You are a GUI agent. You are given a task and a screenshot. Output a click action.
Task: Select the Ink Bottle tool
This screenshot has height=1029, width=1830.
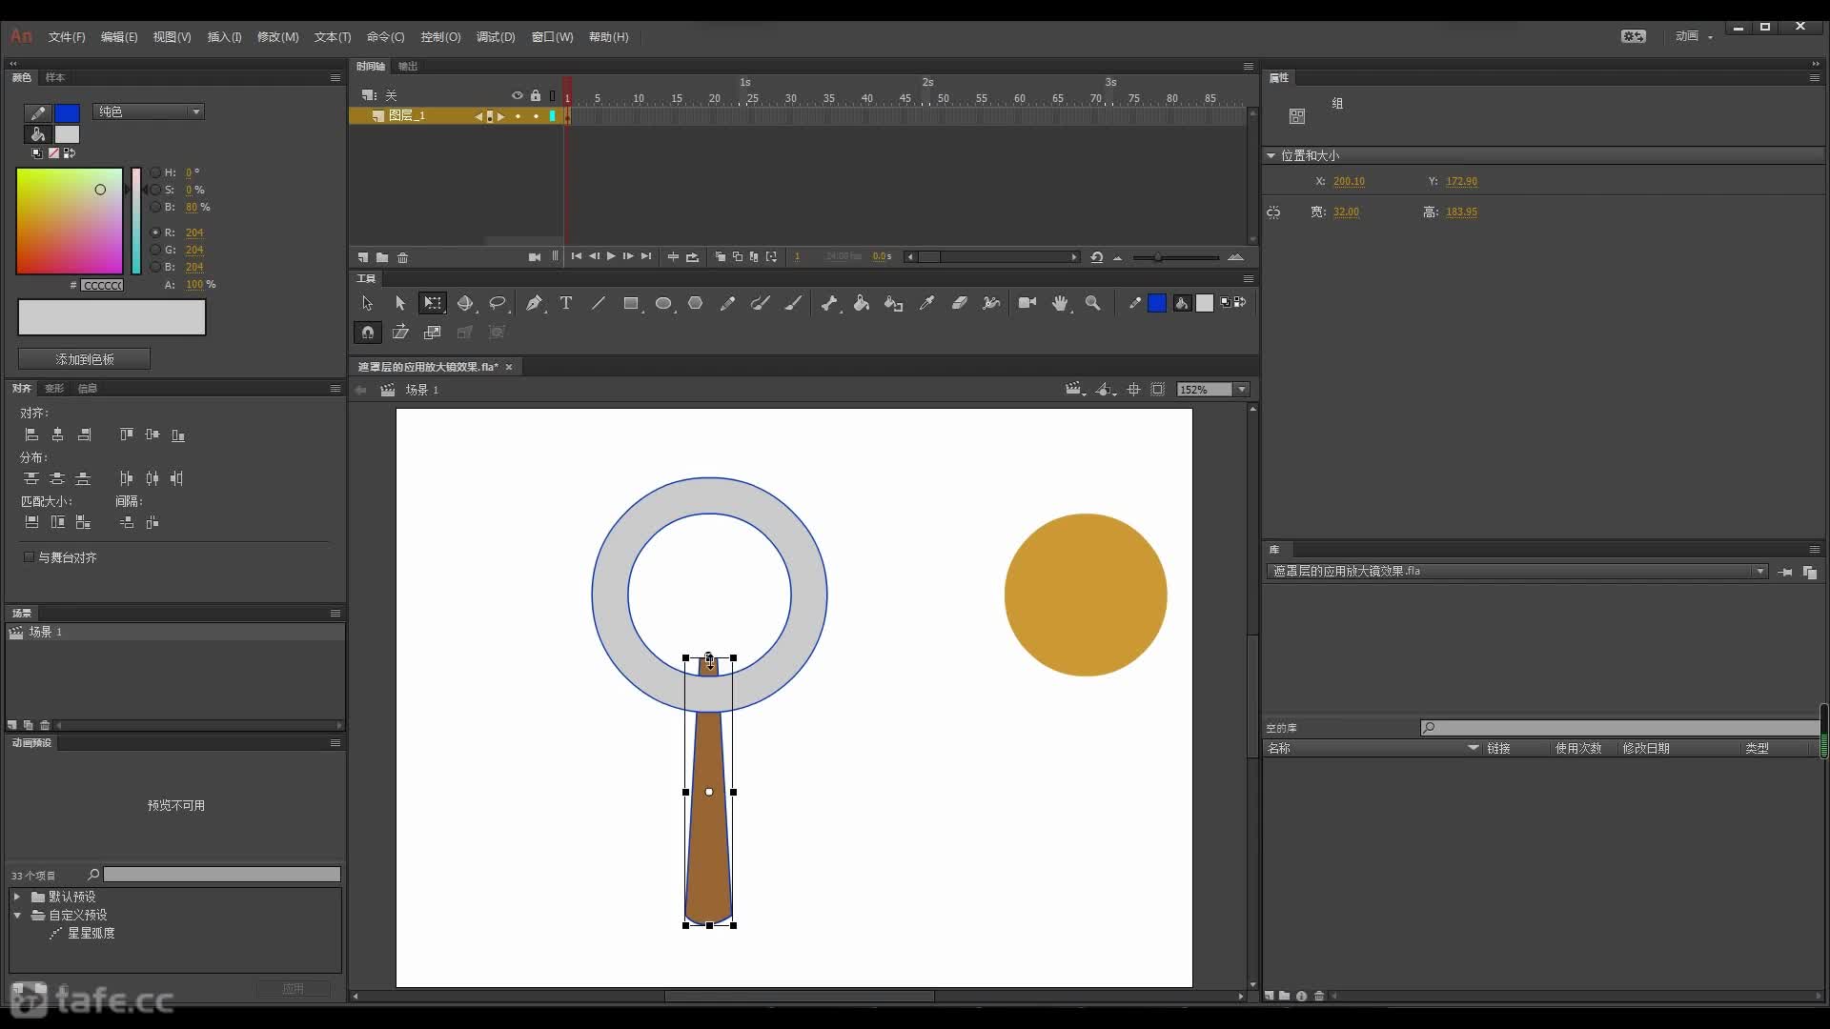[x=893, y=303]
